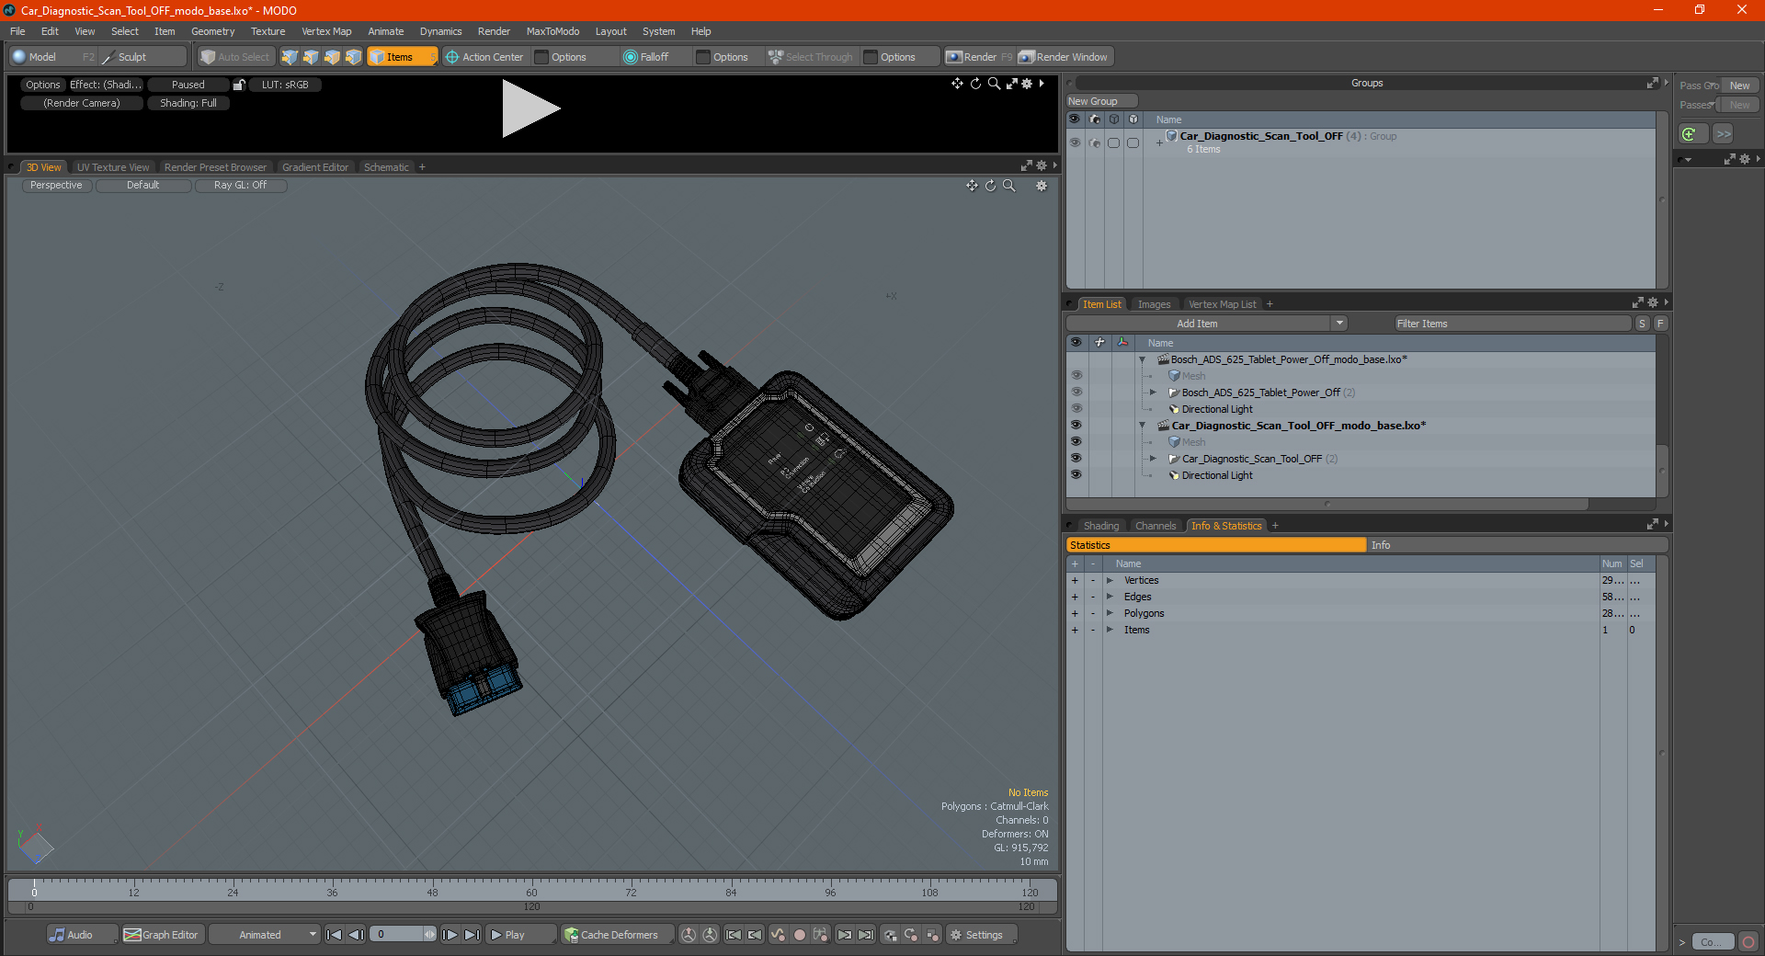This screenshot has width=1765, height=956.
Task: Click the current frame number field
Action: pos(397,935)
